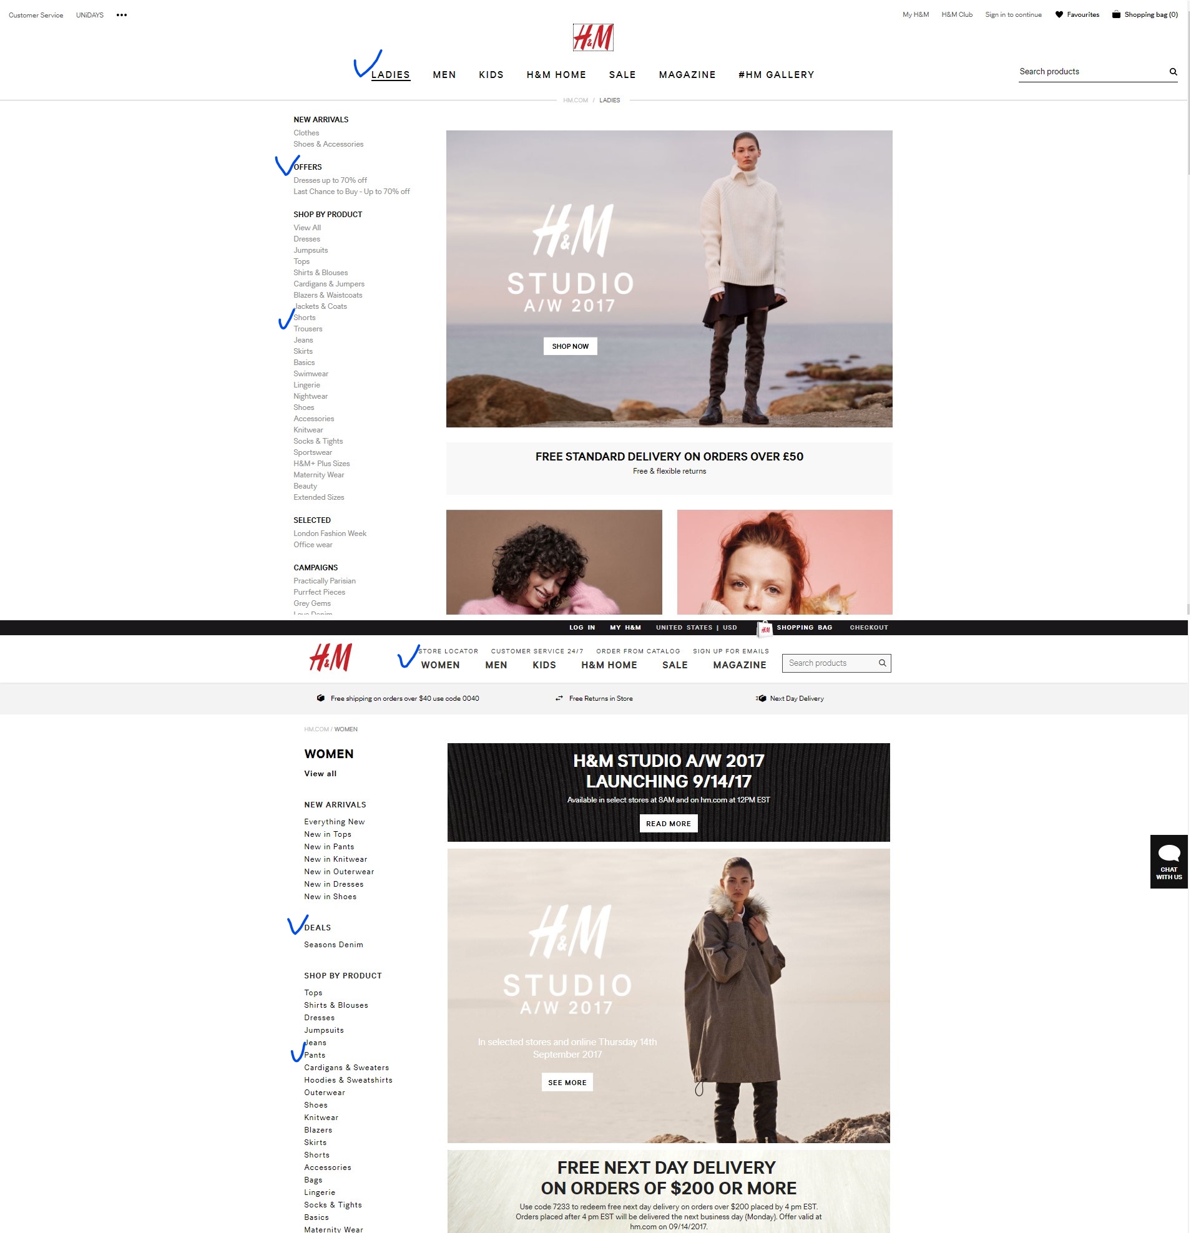This screenshot has width=1191, height=1233.
Task: Select Trousers in the product list
Action: click(308, 329)
